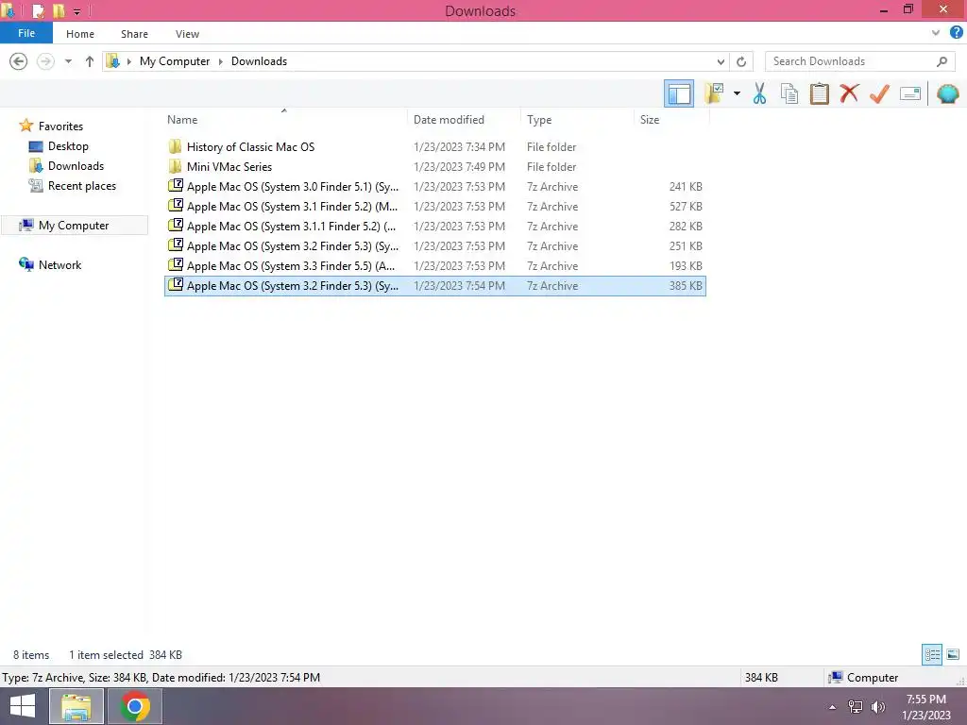
Task: Select the System 3.1.1 Finder 5.2 archive
Action: click(x=434, y=227)
